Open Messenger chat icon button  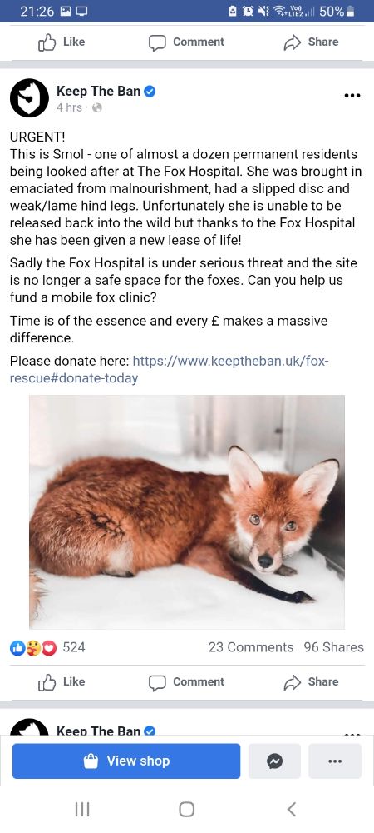[274, 761]
